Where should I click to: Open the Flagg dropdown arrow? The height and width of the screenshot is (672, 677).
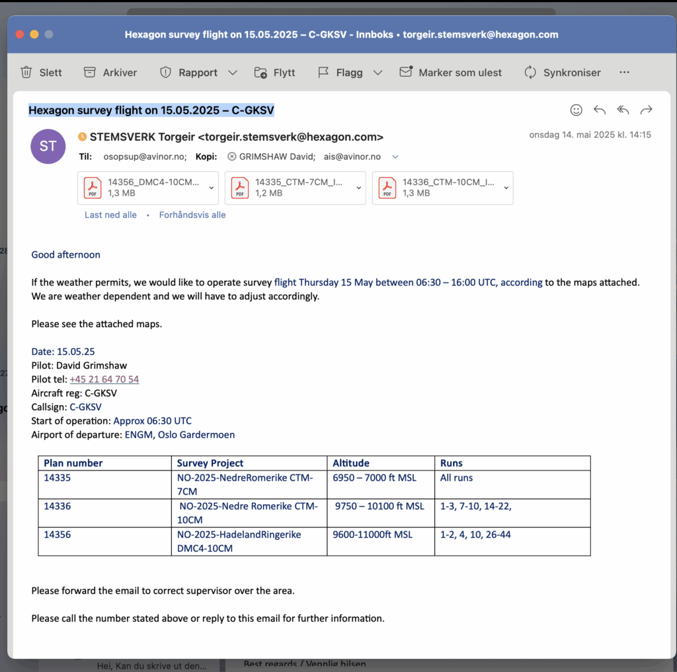[378, 73]
